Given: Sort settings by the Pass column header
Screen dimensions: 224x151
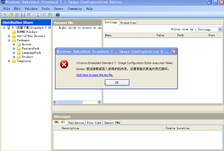Looking at the screenshot, I should click(x=215, y=35).
